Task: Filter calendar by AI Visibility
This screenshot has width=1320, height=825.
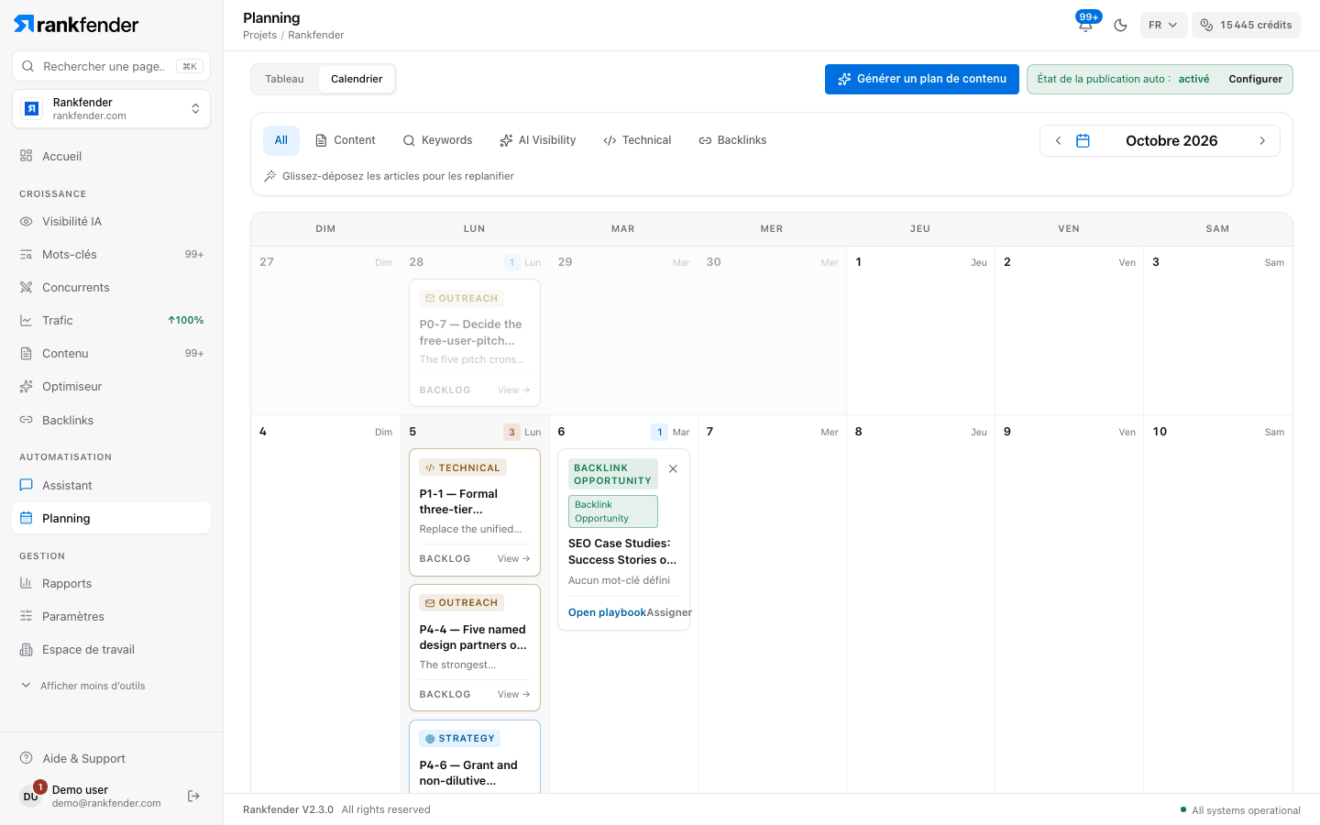Action: pyautogui.click(x=538, y=140)
